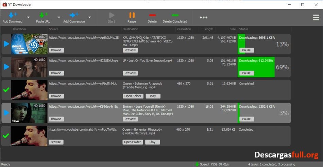Screen dimensions: 323x167
Task: Click the green download speed arrow in status bar
Action: 197,164
